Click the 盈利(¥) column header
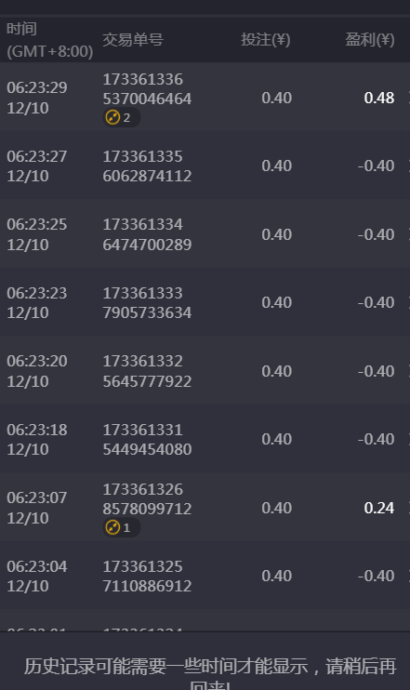410x690 pixels. 370,40
